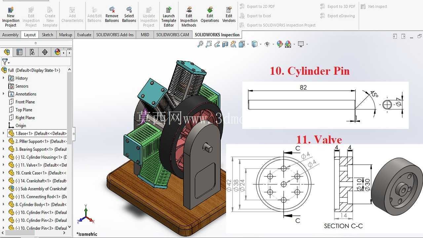The width and height of the screenshot is (423, 238).
Task: Open Edit Operations
Action: tap(210, 15)
